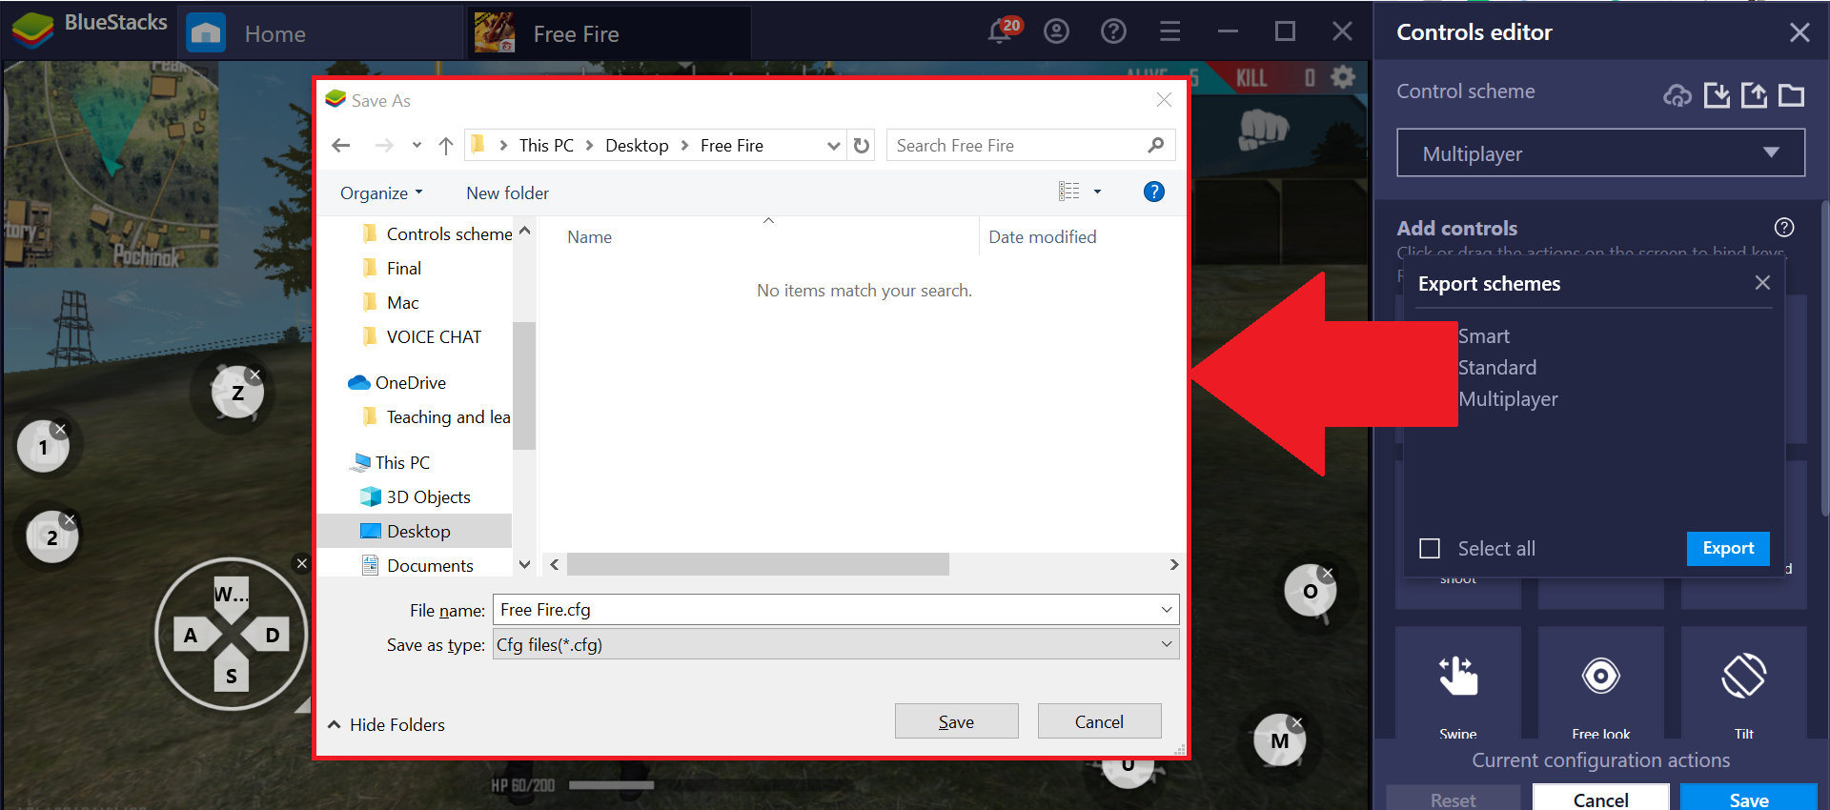This screenshot has height=810, width=1830.
Task: Select the Swipe control
Action: coord(1458,682)
